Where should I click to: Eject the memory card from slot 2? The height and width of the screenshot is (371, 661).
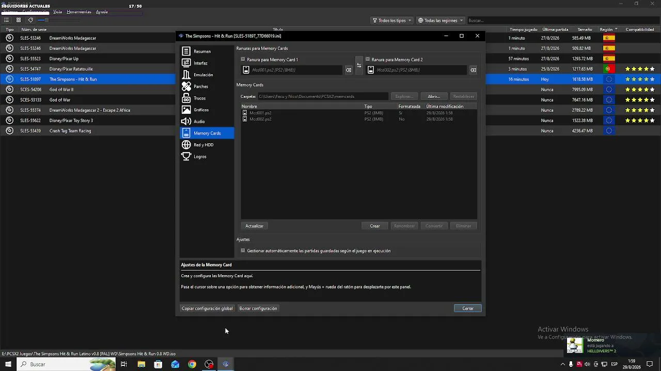pyautogui.click(x=473, y=70)
